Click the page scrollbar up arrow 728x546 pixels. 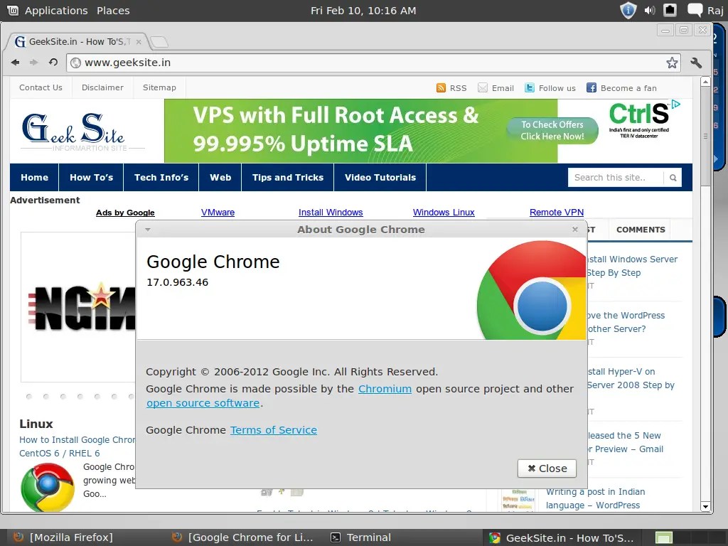705,82
